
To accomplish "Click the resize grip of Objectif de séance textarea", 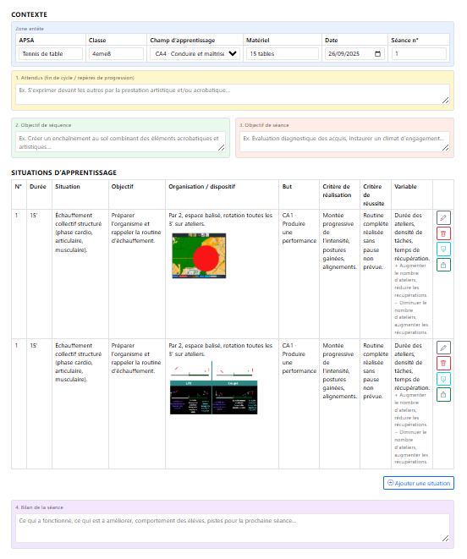I will [x=445, y=148].
